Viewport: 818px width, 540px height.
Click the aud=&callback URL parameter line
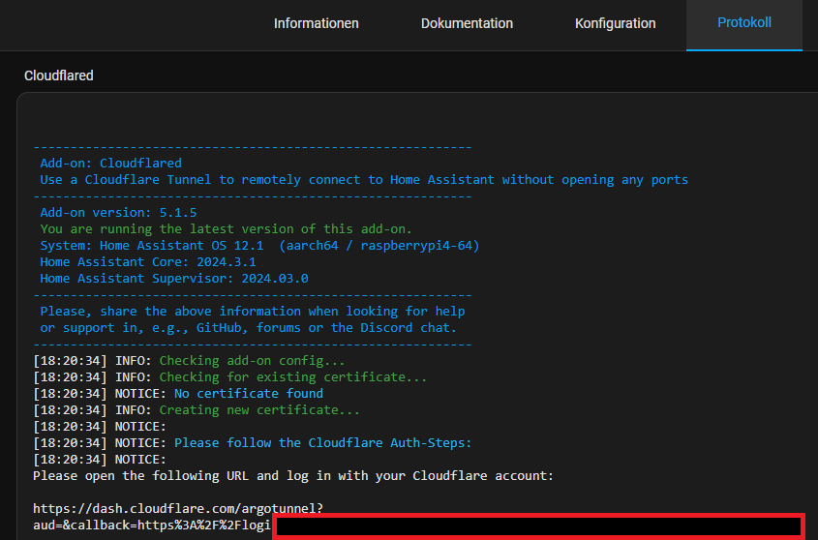click(151, 525)
